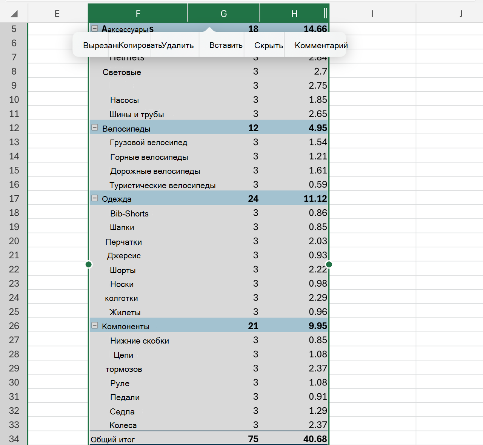Select all cells with corner triangle

tap(14, 14)
